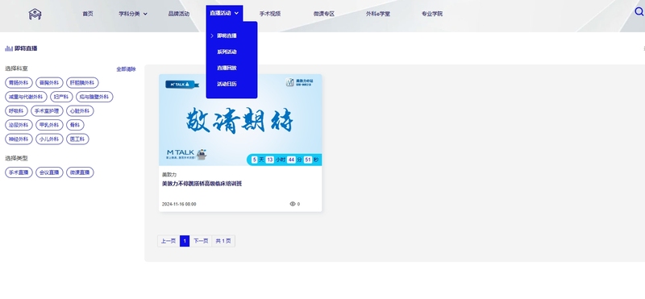Open the 美敦力不停跳搭桥高级临床培训班 title
Image resolution: width=645 pixels, height=299 pixels.
[x=202, y=184]
